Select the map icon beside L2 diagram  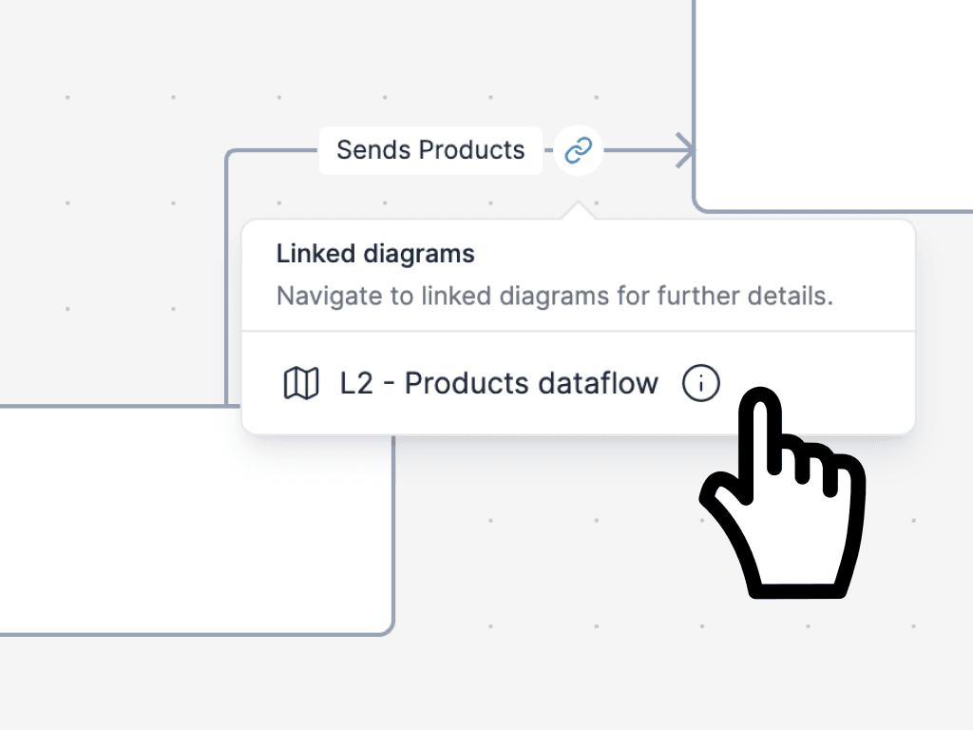tap(300, 383)
